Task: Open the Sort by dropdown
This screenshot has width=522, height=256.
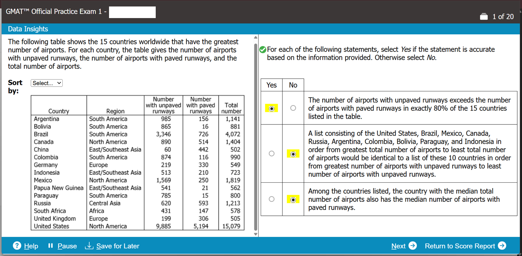Action: [x=47, y=83]
